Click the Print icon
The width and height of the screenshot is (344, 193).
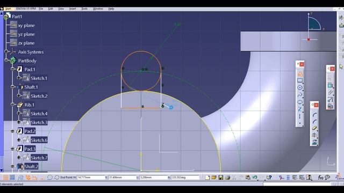(227, 177)
